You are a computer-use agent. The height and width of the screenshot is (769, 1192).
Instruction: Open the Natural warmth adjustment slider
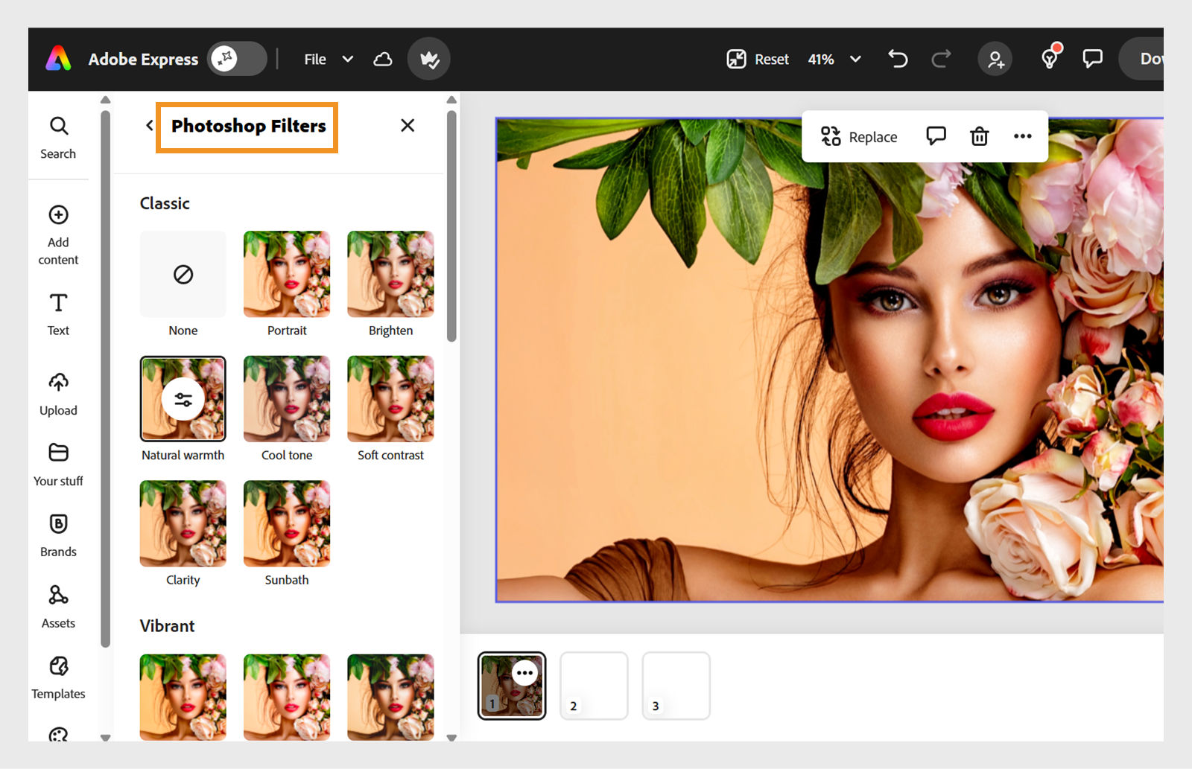183,398
